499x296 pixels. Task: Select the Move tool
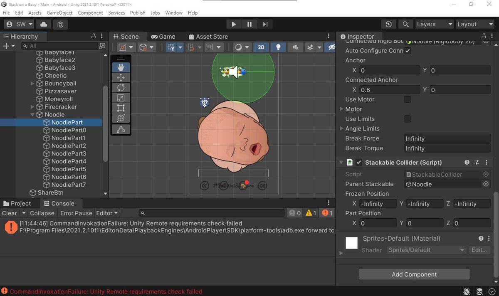[121, 77]
